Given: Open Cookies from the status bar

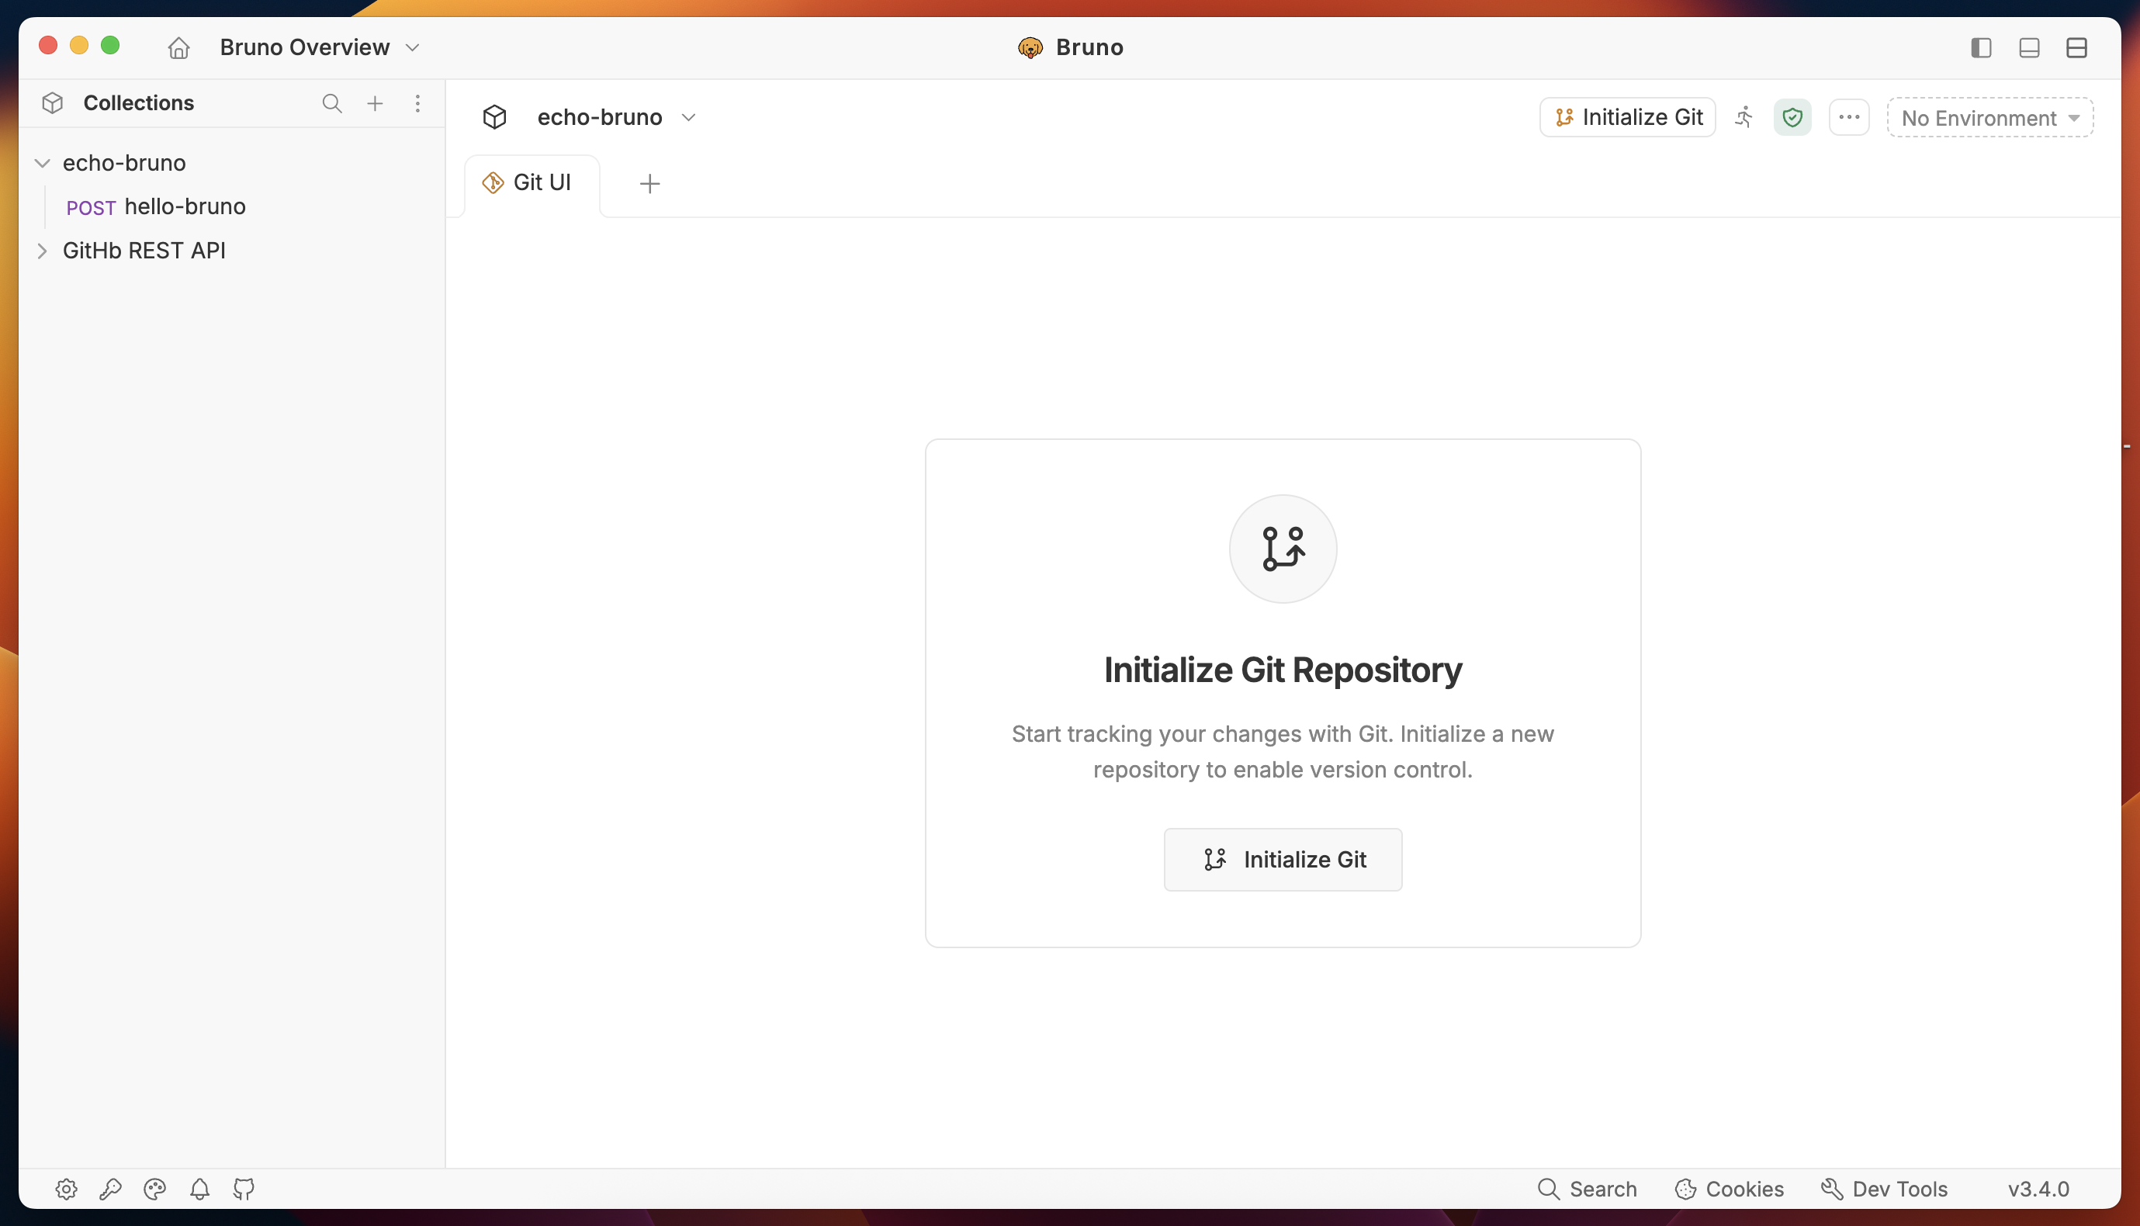Looking at the screenshot, I should (1730, 1189).
